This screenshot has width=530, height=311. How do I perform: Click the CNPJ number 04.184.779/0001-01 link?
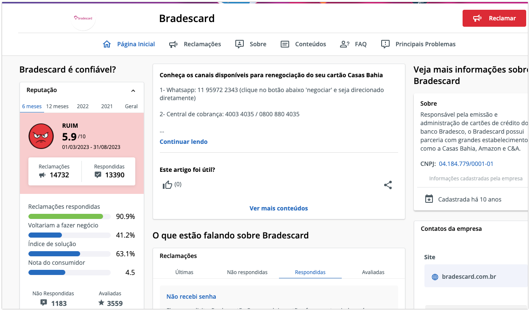pyautogui.click(x=466, y=164)
